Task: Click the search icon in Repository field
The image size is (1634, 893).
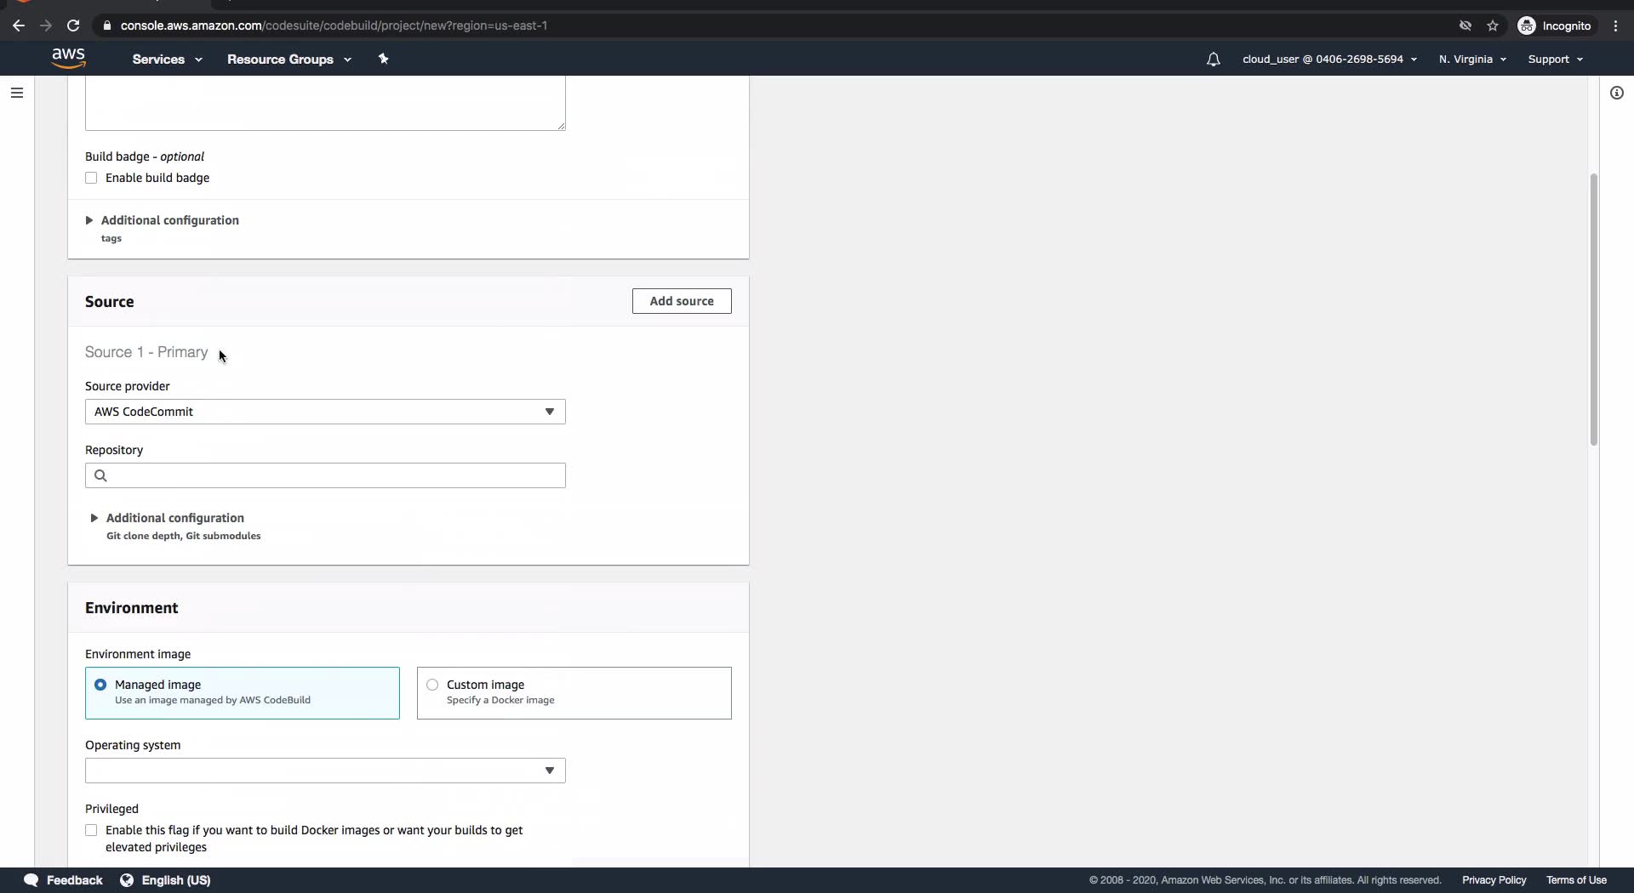Action: [x=100, y=475]
